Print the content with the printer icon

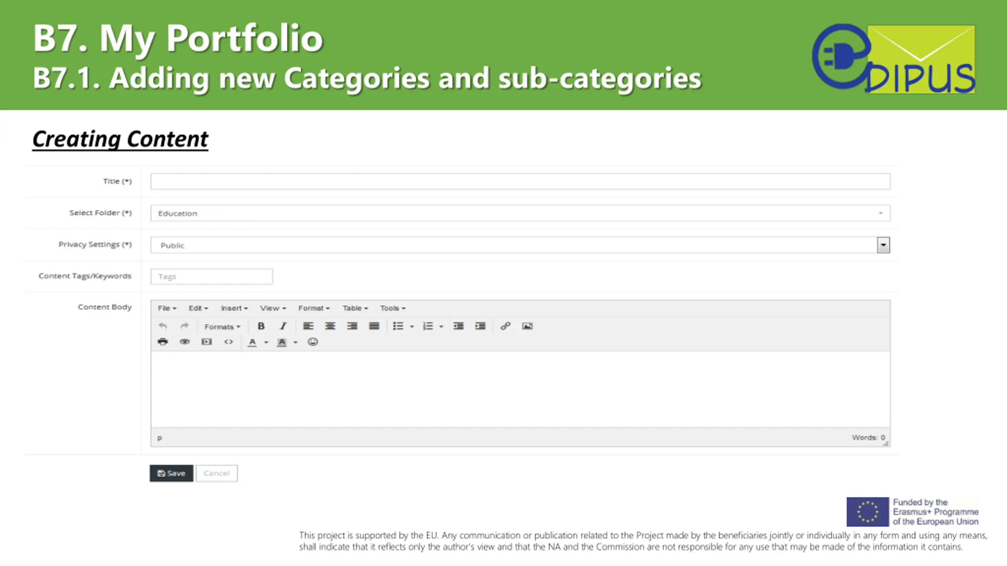pos(162,342)
